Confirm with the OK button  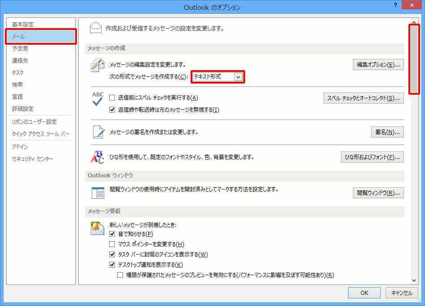click(364, 293)
